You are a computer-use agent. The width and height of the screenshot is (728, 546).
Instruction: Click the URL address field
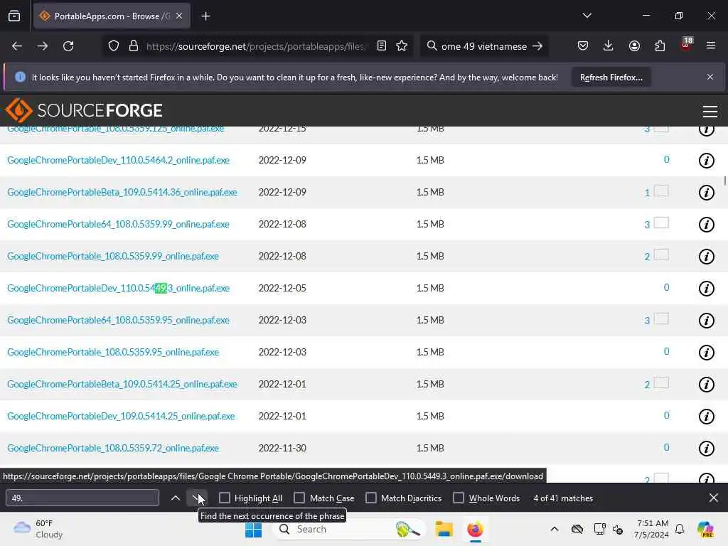point(255,46)
